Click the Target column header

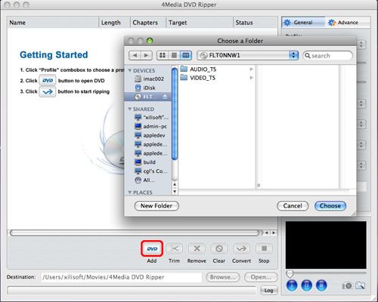click(200, 23)
